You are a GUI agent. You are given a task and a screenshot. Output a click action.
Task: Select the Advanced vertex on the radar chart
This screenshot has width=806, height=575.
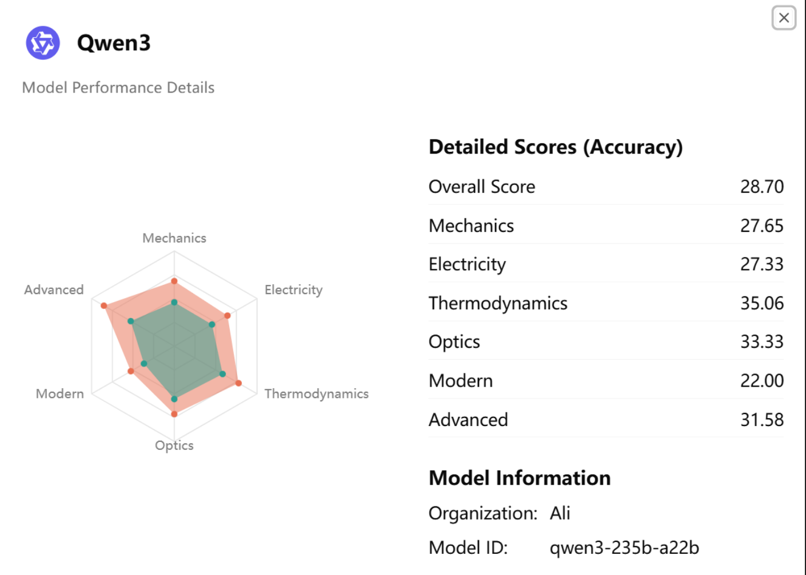105,306
